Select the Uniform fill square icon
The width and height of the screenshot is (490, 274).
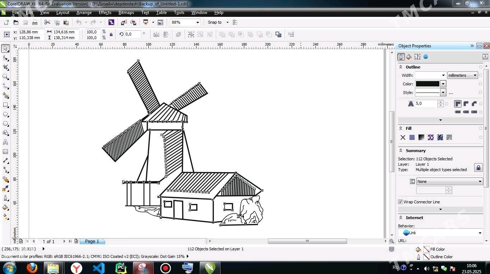(x=412, y=137)
